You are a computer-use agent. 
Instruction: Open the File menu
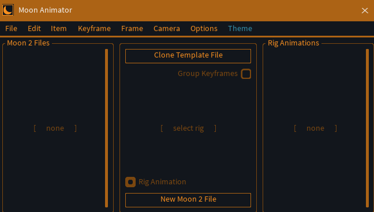point(11,29)
